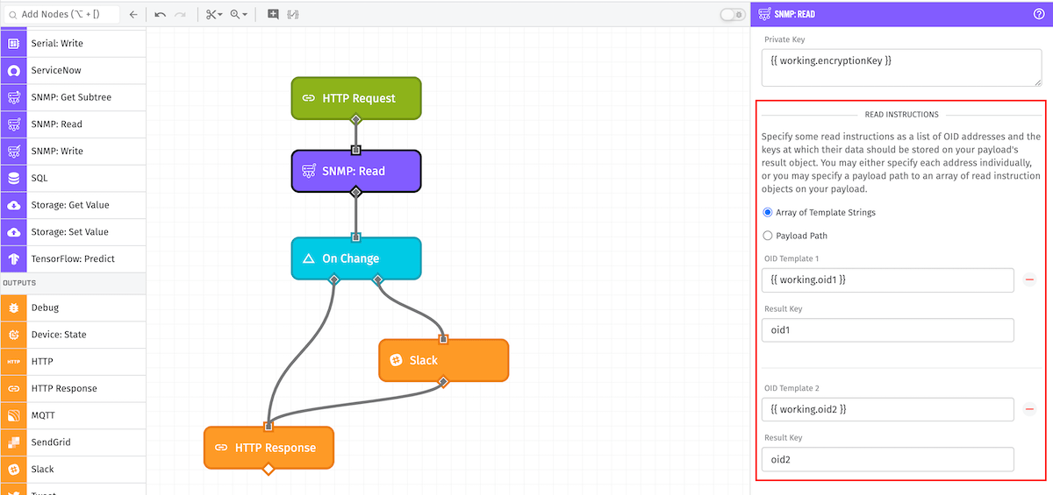Select Device: State node in the palette
1053x495 pixels.
coord(73,335)
